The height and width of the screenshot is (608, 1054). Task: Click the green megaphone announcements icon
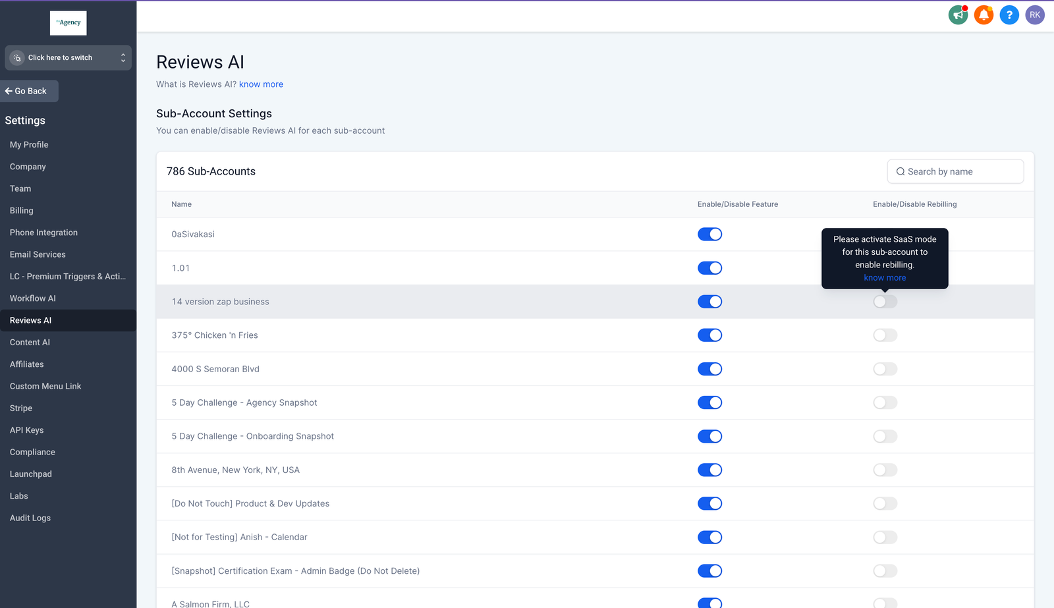[958, 14]
